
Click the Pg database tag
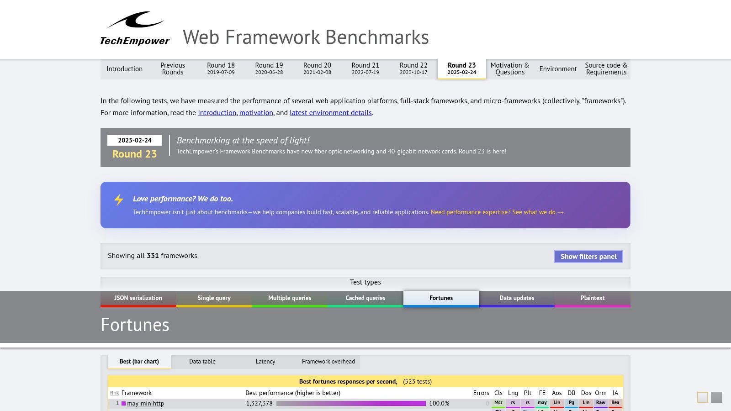click(x=572, y=403)
